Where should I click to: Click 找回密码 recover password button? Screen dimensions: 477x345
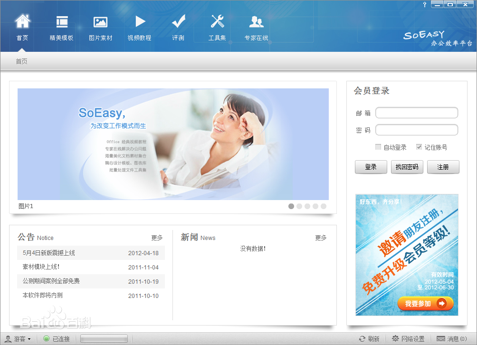click(x=407, y=167)
